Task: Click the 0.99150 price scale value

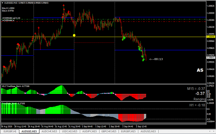Action: (x=211, y=83)
